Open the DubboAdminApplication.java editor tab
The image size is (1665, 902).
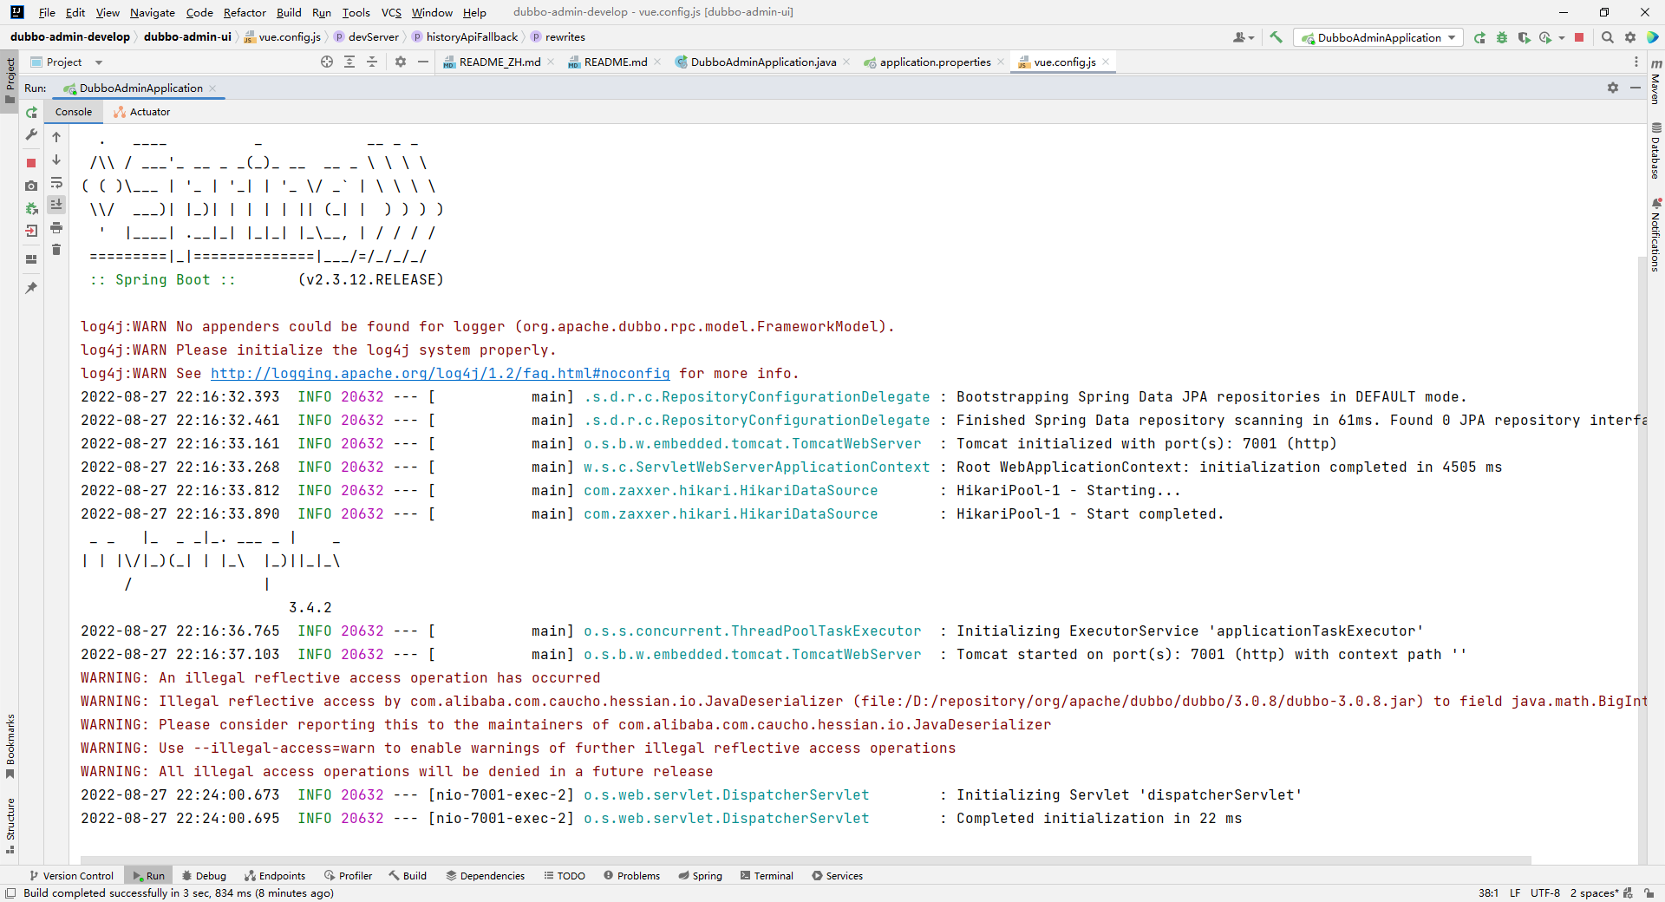tap(762, 62)
